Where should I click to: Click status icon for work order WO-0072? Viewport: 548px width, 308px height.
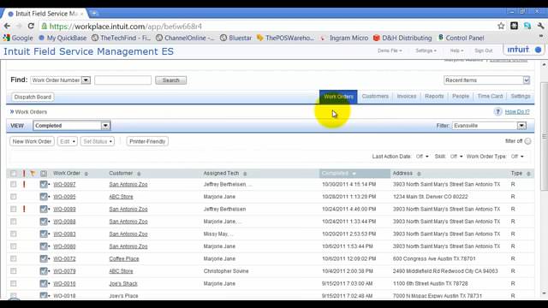pos(44,258)
